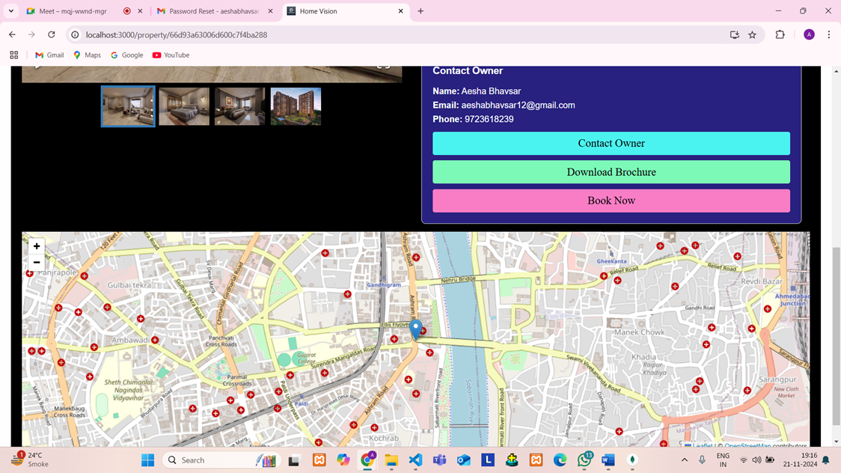Open WhatsApp from the taskbar
This screenshot has height=473, width=841.
point(584,460)
